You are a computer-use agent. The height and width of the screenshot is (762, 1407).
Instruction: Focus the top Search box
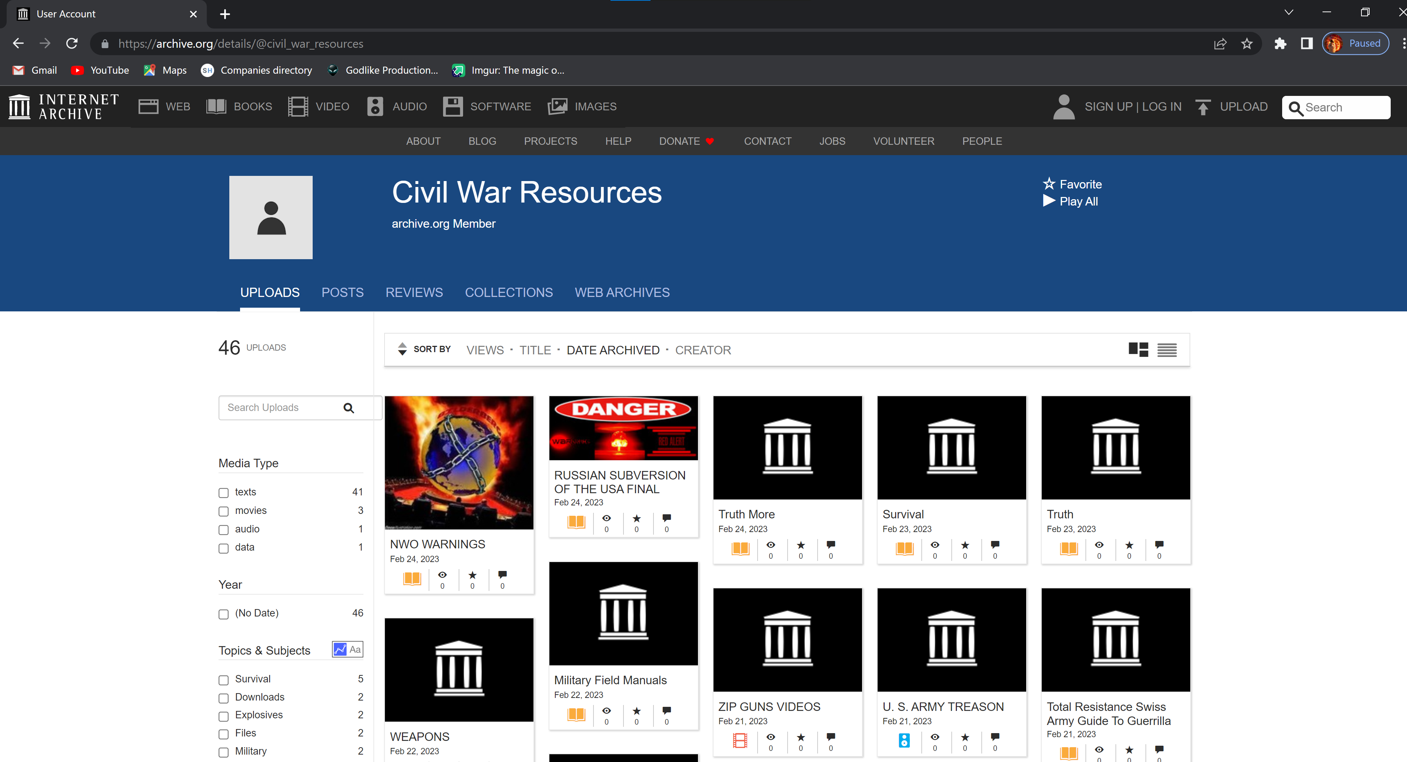[1336, 107]
